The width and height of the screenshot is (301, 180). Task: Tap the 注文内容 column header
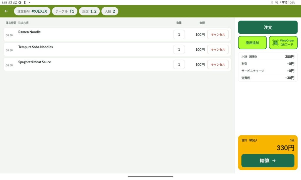coord(24,23)
